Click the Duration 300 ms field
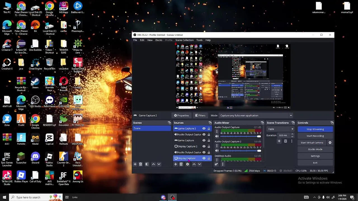 point(284,135)
